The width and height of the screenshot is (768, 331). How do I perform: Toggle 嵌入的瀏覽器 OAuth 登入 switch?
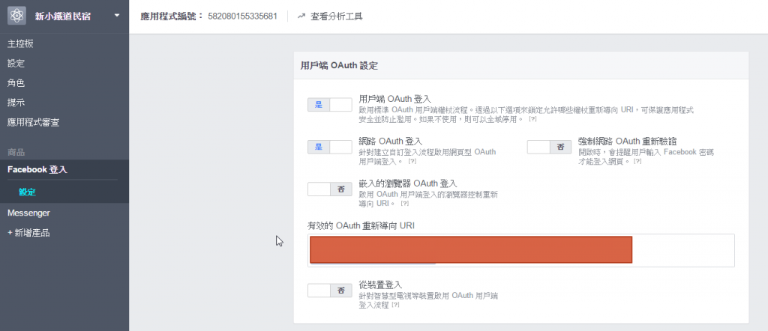coord(330,189)
